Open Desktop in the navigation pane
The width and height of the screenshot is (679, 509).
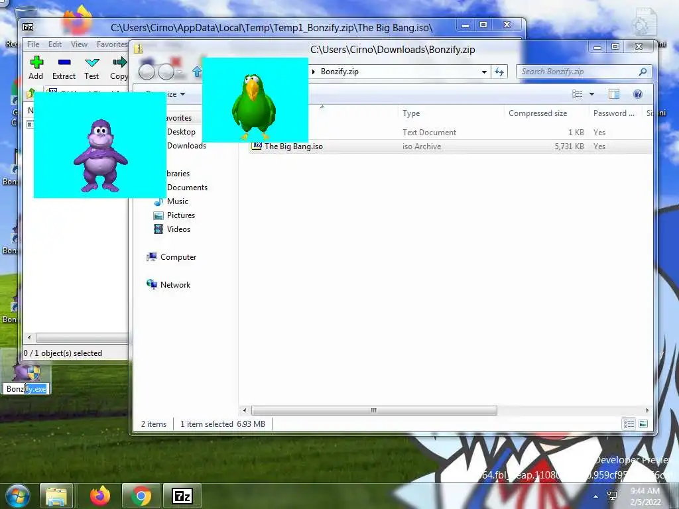(181, 132)
